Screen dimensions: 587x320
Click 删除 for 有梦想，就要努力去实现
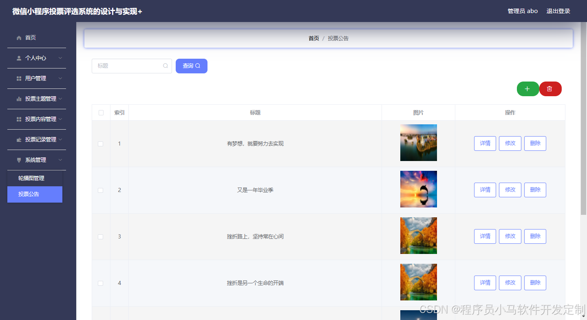tap(535, 143)
